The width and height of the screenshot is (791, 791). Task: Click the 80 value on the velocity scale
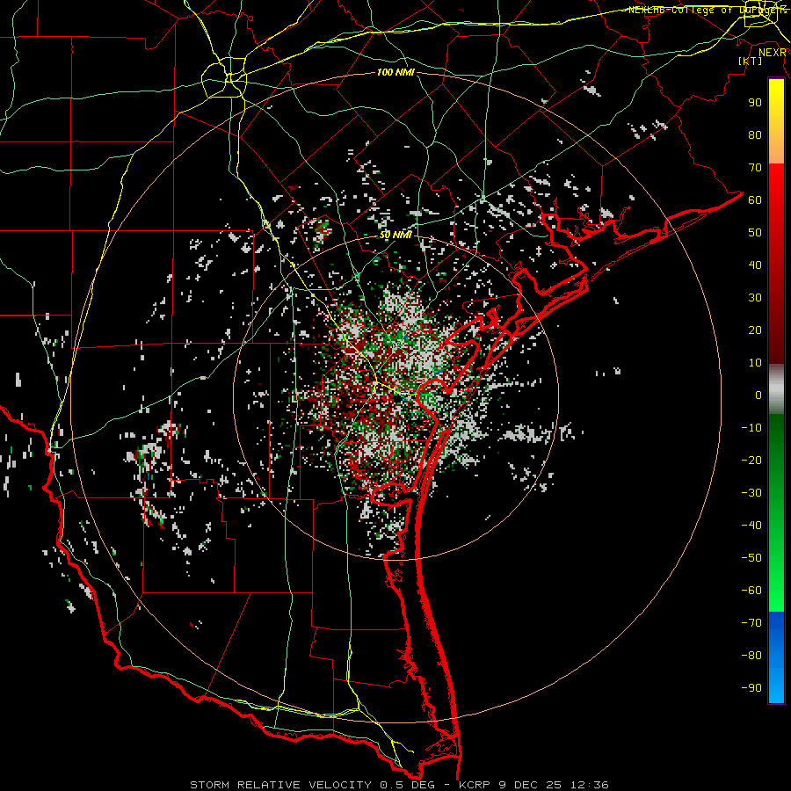(x=755, y=134)
